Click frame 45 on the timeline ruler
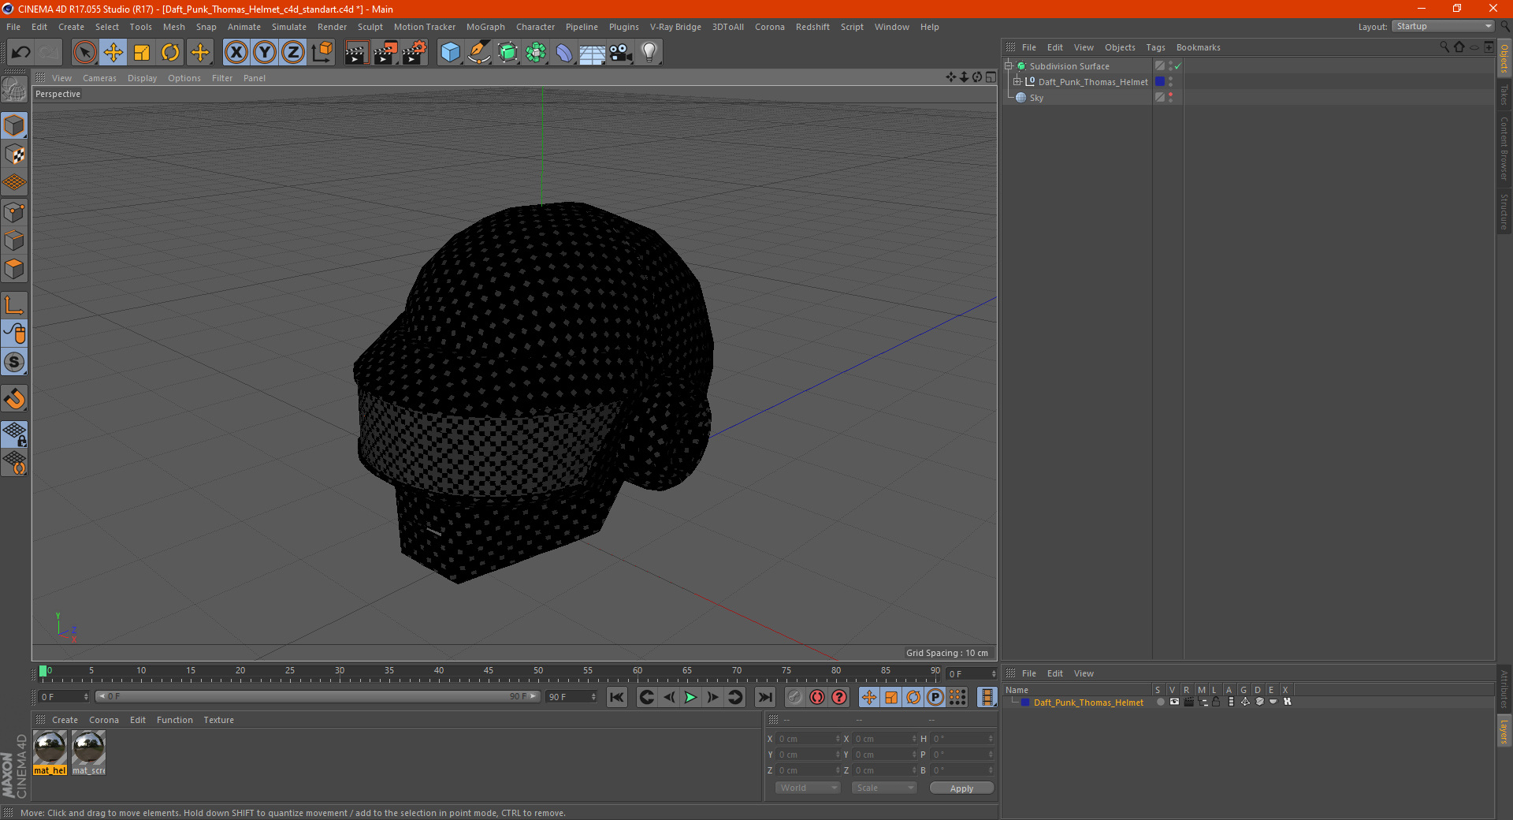The height and width of the screenshot is (820, 1513). [x=489, y=673]
